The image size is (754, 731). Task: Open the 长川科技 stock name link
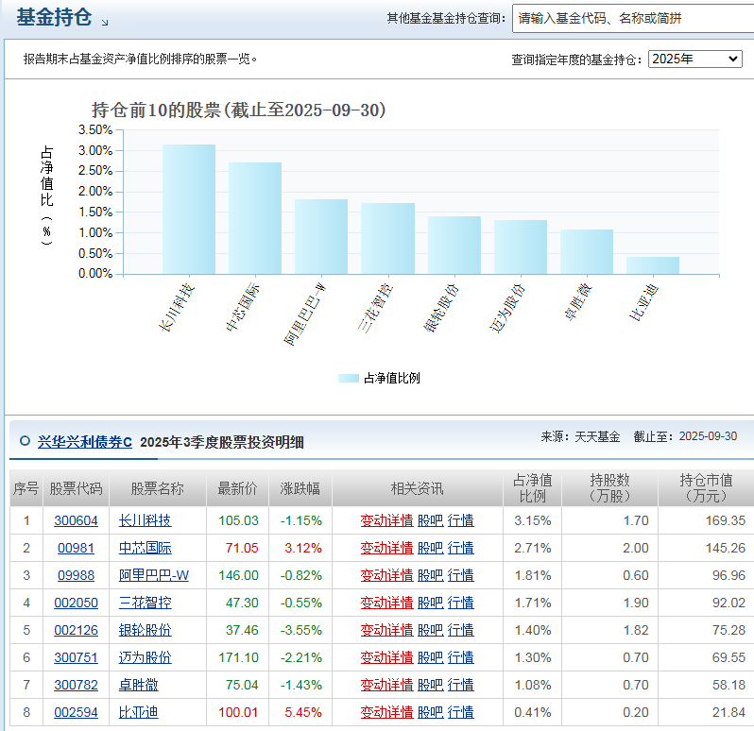coord(146,520)
